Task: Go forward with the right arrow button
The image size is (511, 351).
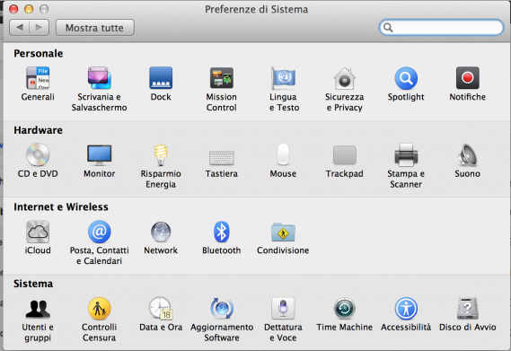Action: pos(40,27)
